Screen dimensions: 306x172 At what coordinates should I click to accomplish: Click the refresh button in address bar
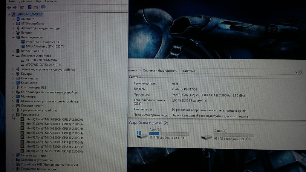pos(301,72)
